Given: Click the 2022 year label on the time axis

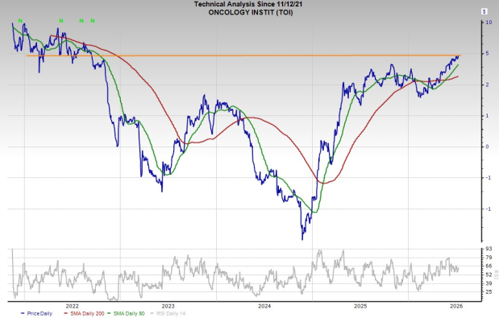Looking at the screenshot, I should 72,306.
